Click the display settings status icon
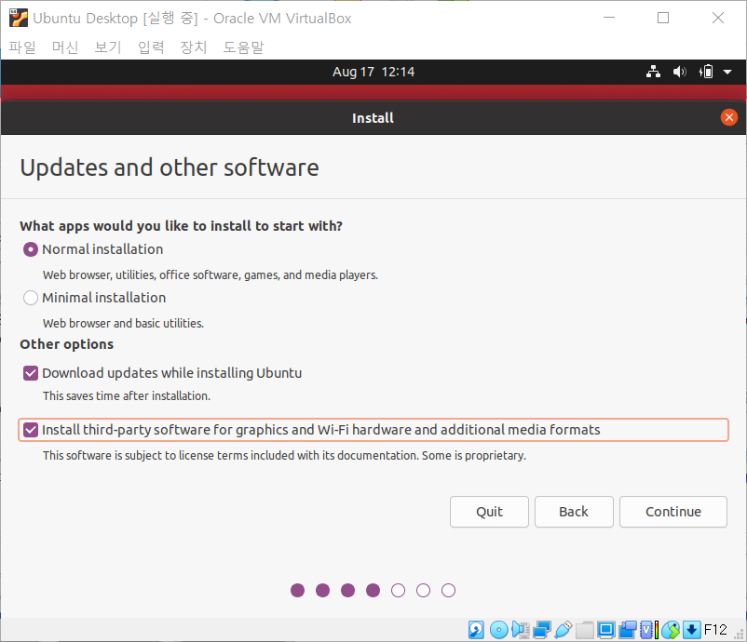The width and height of the screenshot is (747, 642). (x=606, y=630)
